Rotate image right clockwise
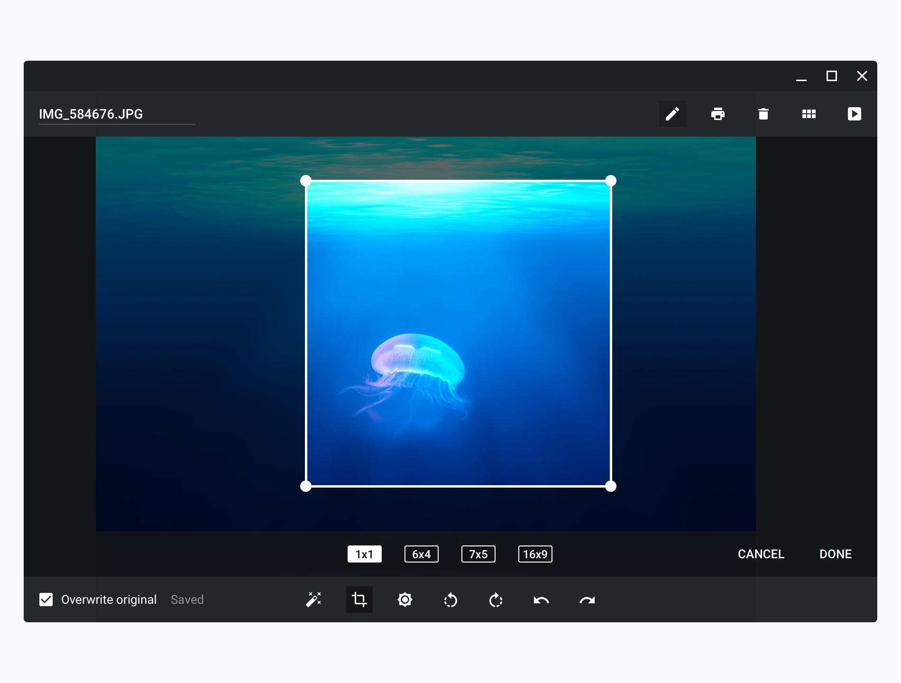The height and width of the screenshot is (683, 901). click(x=496, y=600)
